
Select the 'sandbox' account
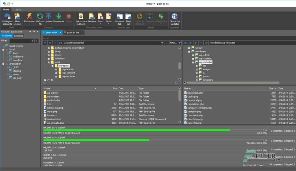coord(18,60)
